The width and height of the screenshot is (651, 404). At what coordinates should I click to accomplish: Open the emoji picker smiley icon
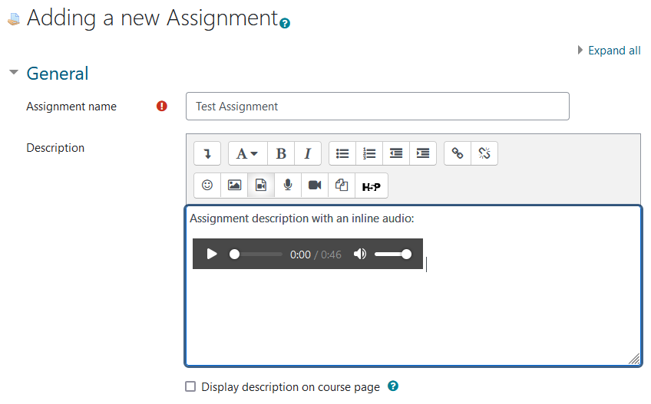point(207,185)
